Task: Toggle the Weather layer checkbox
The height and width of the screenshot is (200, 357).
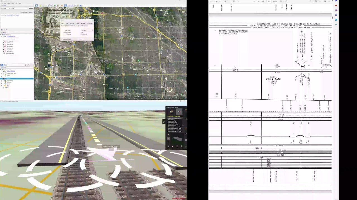Action: point(4,82)
